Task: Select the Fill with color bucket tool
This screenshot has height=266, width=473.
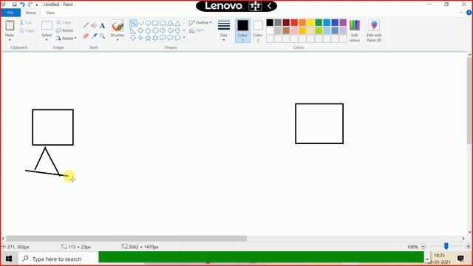Action: click(x=94, y=26)
